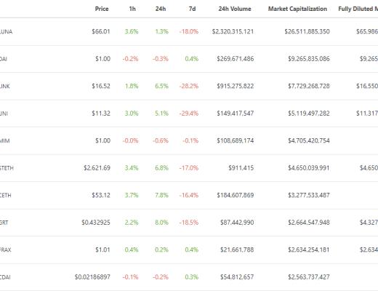The image size is (378, 291).
Task: Sort by Market Capitalization column header
Action: click(x=297, y=9)
